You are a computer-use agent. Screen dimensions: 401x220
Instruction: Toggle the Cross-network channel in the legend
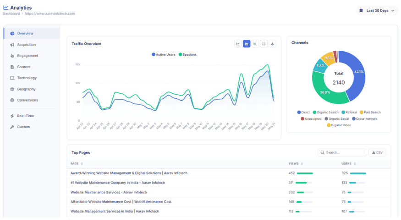pos(364,118)
